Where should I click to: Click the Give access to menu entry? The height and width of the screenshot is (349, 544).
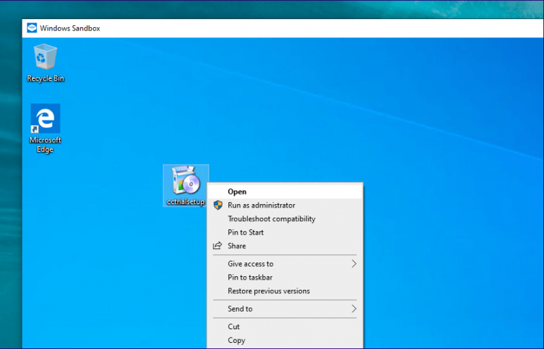285,264
